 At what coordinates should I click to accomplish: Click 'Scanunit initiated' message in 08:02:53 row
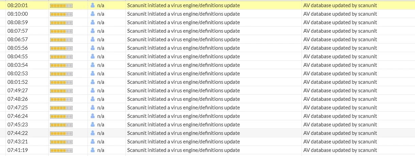[184, 74]
